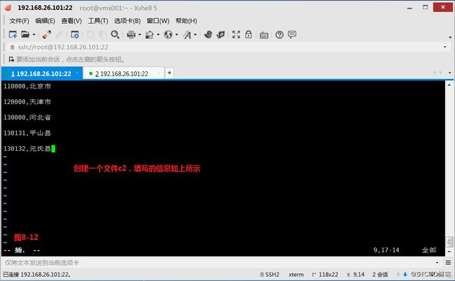
Task: Click the Color scheme icon
Action: [x=149, y=35]
